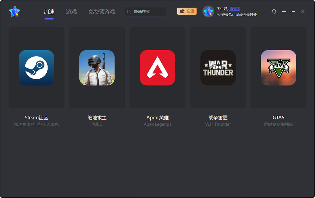Select the Steam icon card
Viewport: 315px width, 198px height.
point(36,68)
